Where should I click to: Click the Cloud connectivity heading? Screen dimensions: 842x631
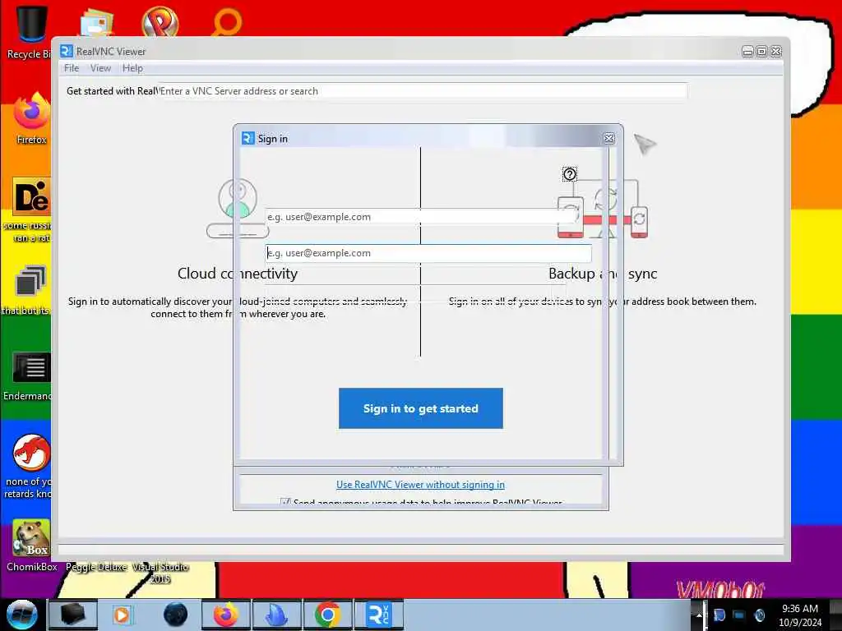(238, 274)
